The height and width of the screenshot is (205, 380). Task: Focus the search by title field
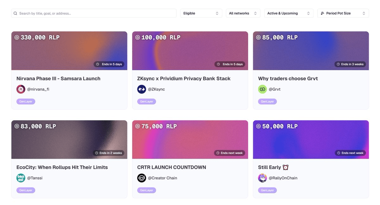tap(95, 13)
